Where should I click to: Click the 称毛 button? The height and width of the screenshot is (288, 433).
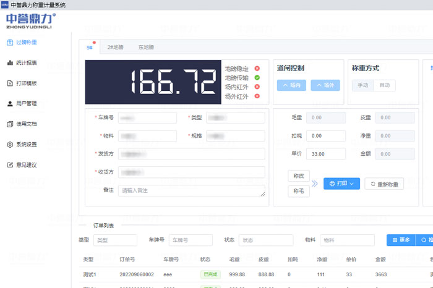299,192
